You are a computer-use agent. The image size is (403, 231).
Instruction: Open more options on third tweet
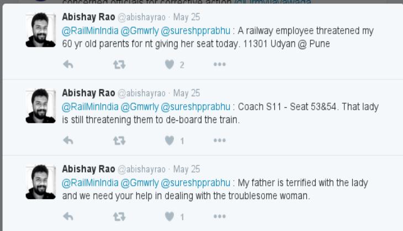click(220, 216)
